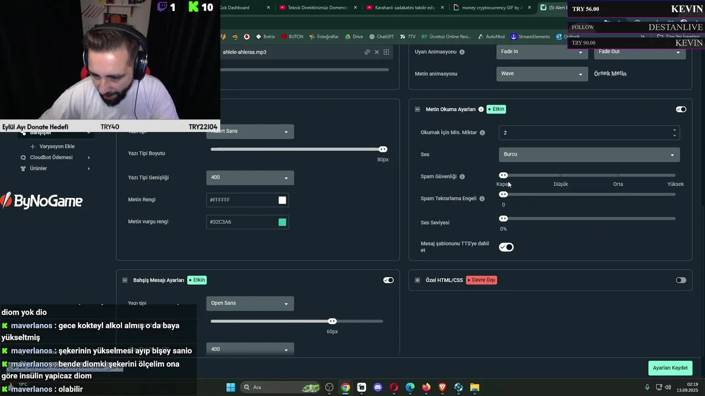705x396 pixels.
Task: Click the microphone icon in system tray
Action: coord(647,387)
